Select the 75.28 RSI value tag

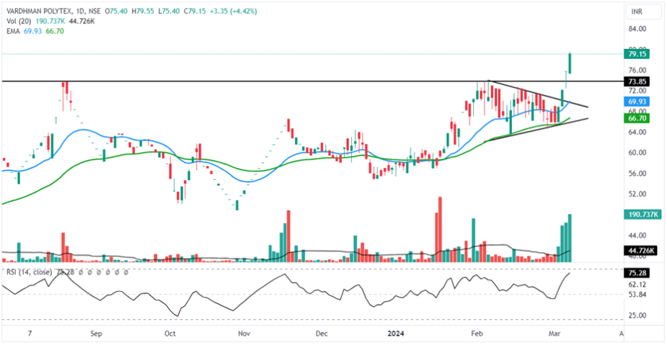click(637, 273)
